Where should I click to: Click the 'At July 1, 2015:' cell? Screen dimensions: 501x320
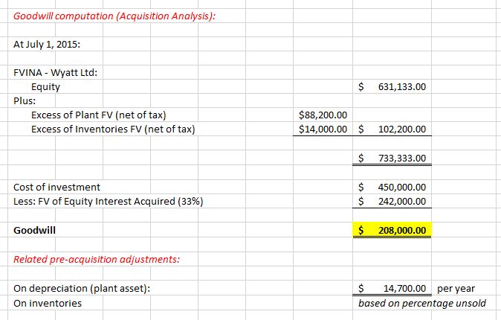pos(48,44)
